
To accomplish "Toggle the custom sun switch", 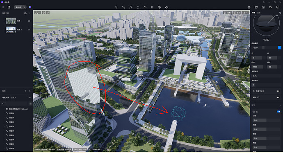I will pos(278,91).
